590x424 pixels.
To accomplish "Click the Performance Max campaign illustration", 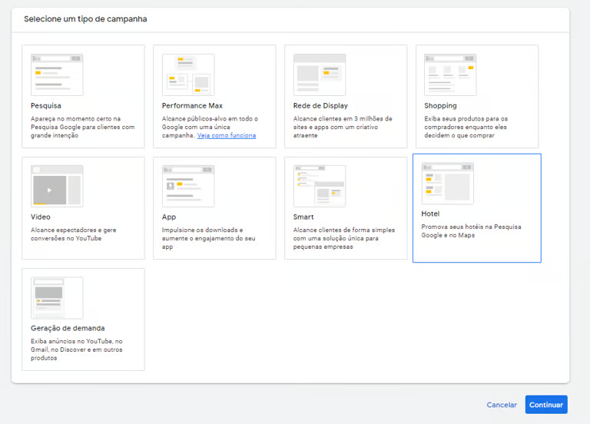I will coord(188,75).
